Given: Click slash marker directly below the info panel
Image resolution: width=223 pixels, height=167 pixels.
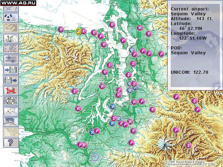Looking at the screenshot, I should [176, 97].
